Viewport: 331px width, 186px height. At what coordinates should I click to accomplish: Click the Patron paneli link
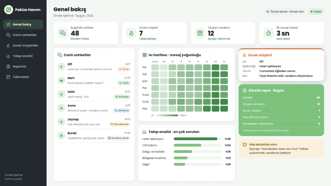[13, 179]
